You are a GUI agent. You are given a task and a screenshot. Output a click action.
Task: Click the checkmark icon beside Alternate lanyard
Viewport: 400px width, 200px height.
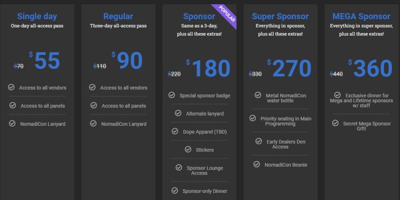coord(178,113)
